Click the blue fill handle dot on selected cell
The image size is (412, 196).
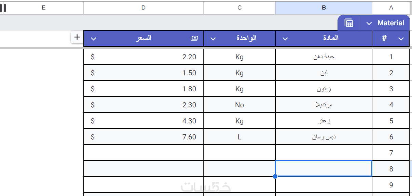click(275, 176)
